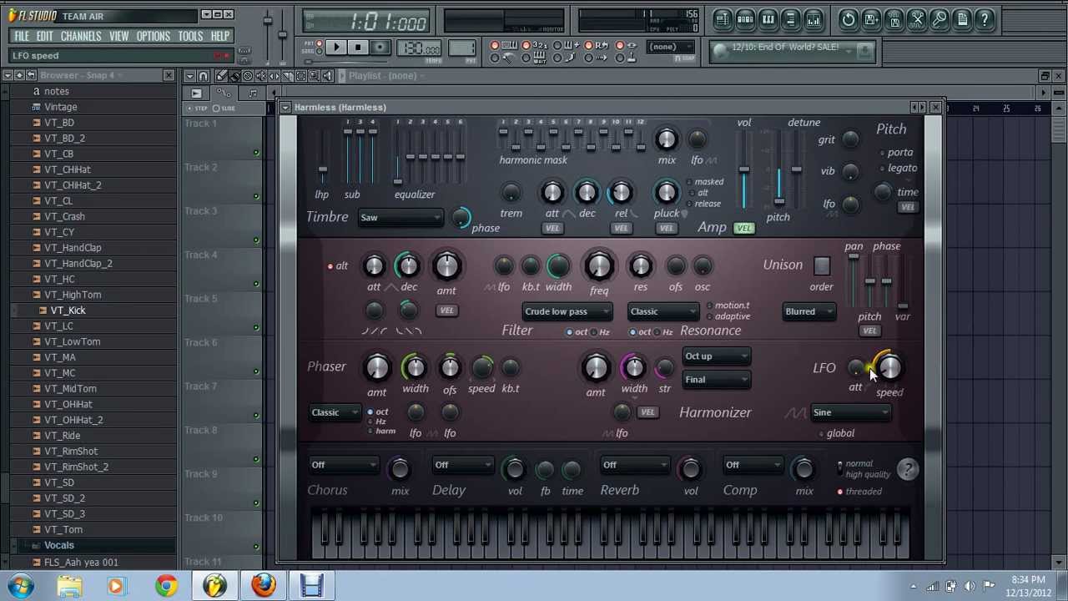The image size is (1068, 601).
Task: Open the project info document icon
Action: tap(962, 19)
